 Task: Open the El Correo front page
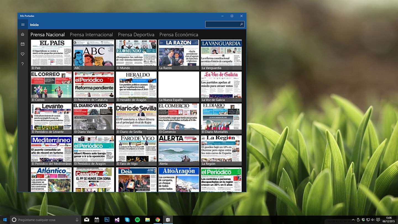click(x=51, y=87)
